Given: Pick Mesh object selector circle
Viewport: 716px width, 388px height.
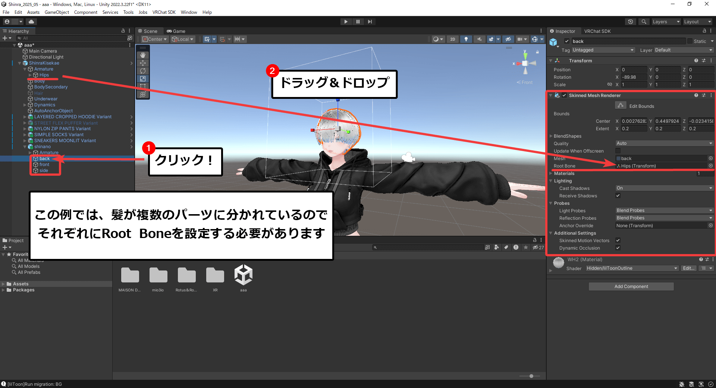Looking at the screenshot, I should (711, 158).
